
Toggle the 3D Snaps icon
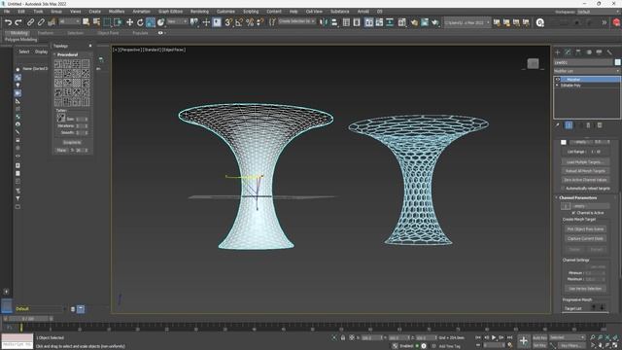[228, 22]
